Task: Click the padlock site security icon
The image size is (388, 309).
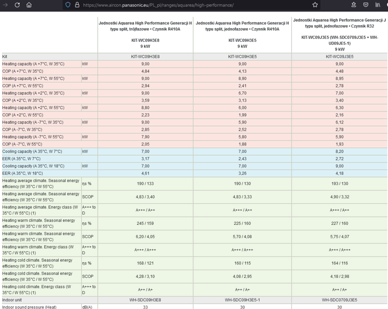Action: (77, 5)
